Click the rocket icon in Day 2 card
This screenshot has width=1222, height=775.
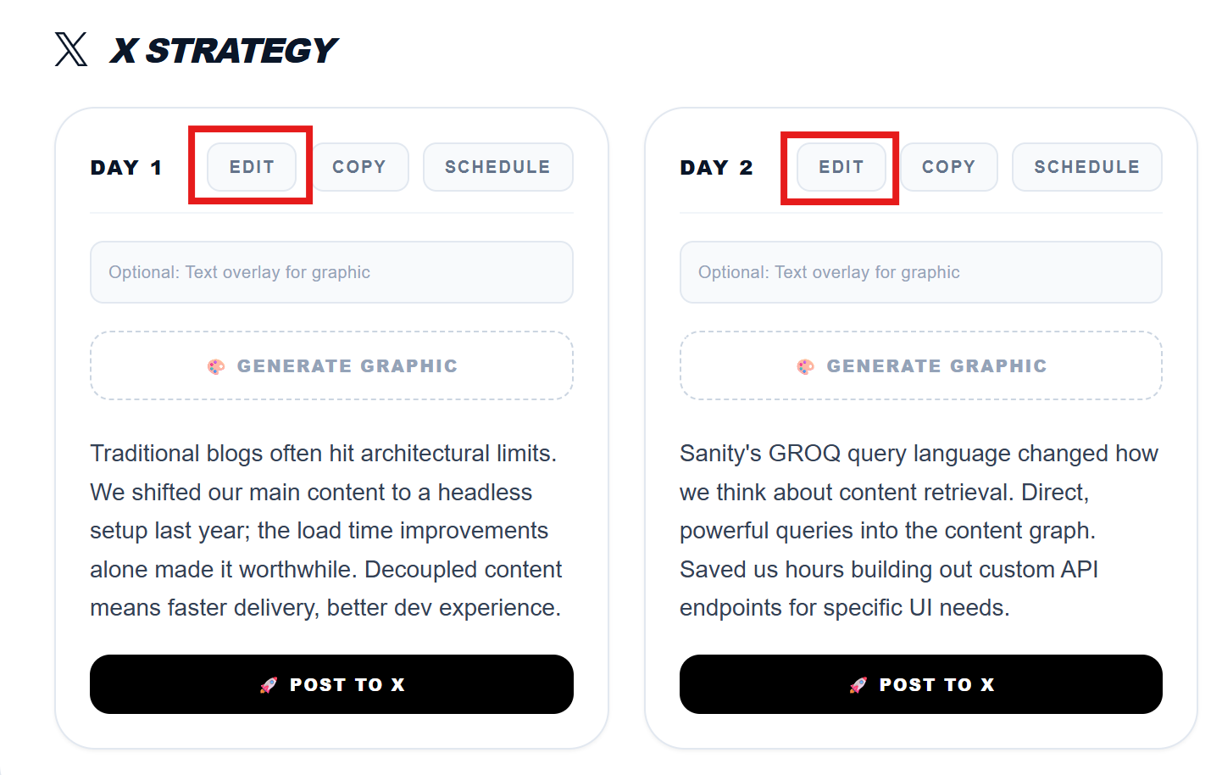[858, 685]
